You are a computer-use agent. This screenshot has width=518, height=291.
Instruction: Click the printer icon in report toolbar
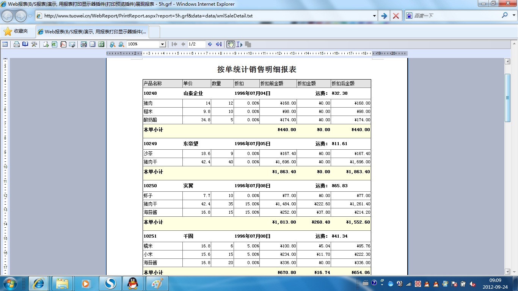tap(17, 44)
